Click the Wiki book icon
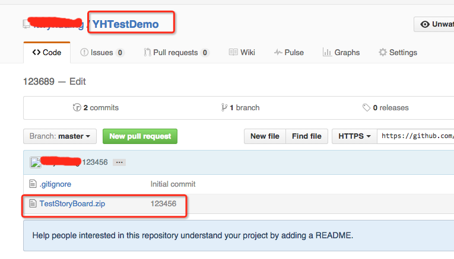Image resolution: width=454 pixels, height=259 pixels. 233,52
